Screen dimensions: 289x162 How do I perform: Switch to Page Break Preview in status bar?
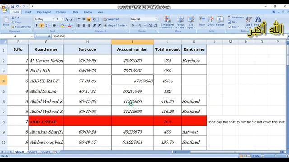(249, 156)
